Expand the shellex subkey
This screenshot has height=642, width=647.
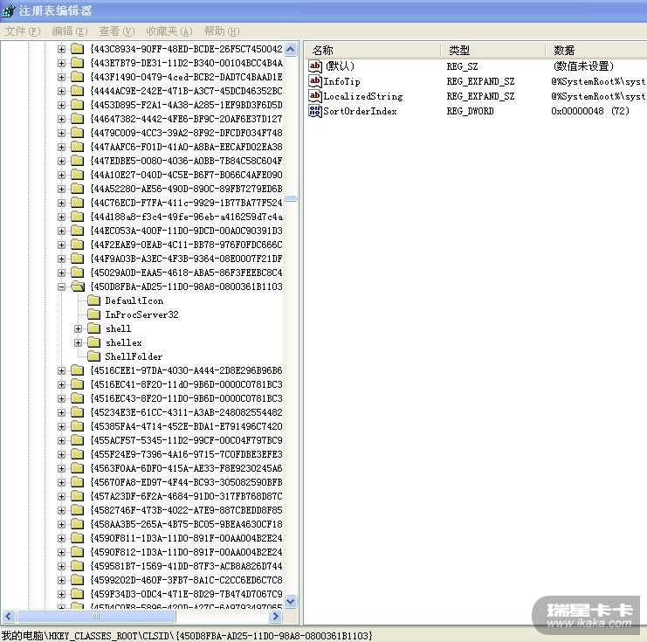(78, 342)
